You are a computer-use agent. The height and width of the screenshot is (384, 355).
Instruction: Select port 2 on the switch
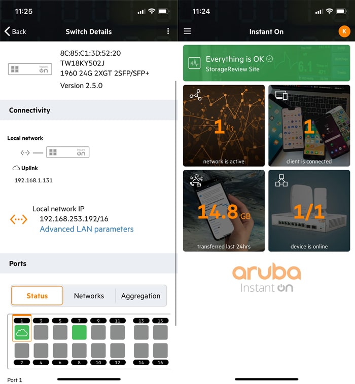[x=22, y=351]
